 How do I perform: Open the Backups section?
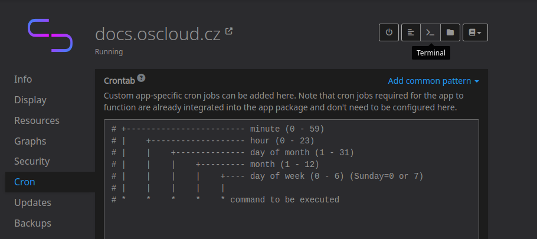32,223
